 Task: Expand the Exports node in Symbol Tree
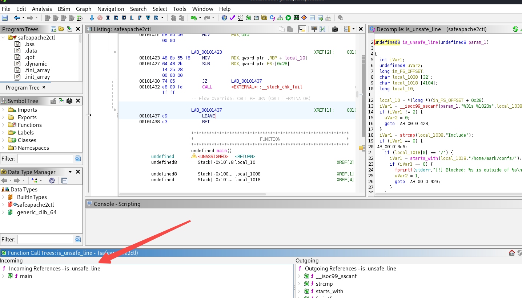(4, 117)
